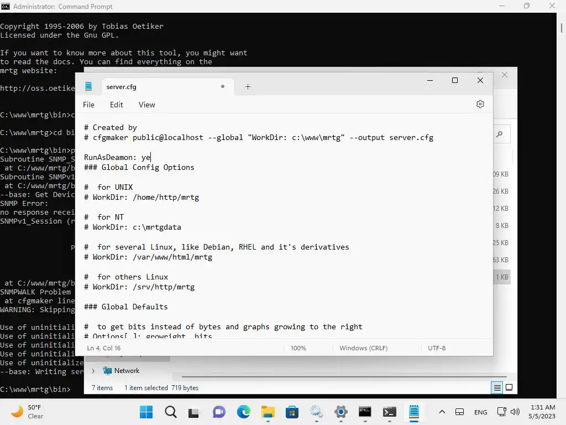Image resolution: width=566 pixels, height=425 pixels.
Task: Select the 1 KB file row in Explorer
Action: (502, 277)
